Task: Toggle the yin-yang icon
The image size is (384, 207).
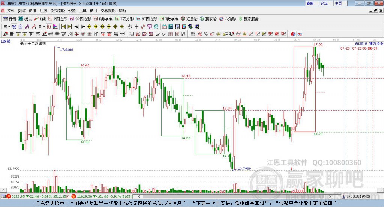Action: click(x=293, y=34)
